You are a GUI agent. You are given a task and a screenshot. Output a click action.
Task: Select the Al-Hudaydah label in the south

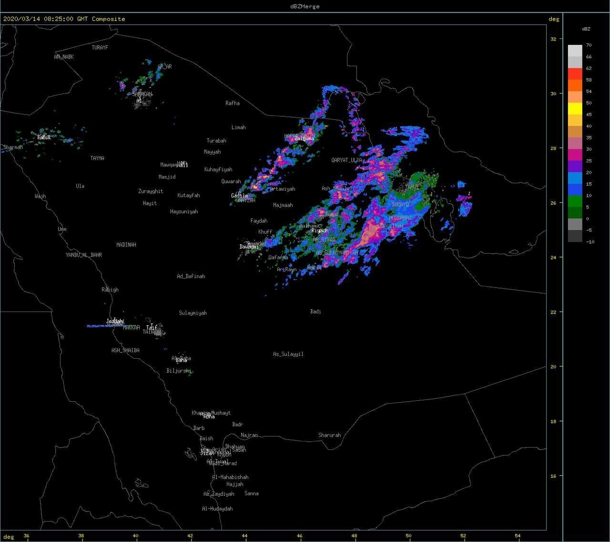coord(217,509)
